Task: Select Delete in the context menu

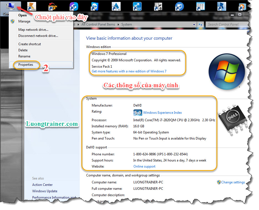Action: click(x=23, y=50)
